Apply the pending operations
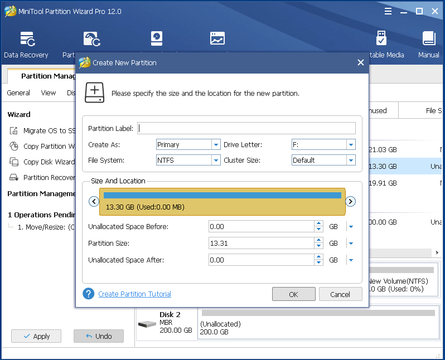 36,336
